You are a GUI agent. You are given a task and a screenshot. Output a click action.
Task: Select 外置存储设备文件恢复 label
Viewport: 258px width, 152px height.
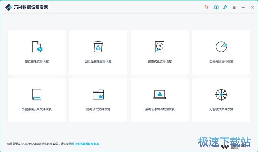click(37, 109)
